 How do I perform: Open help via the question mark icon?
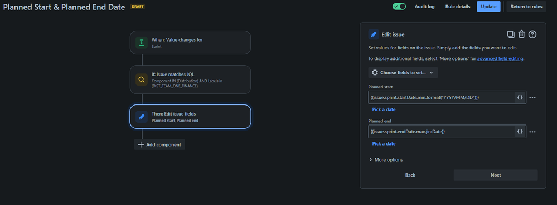point(532,34)
